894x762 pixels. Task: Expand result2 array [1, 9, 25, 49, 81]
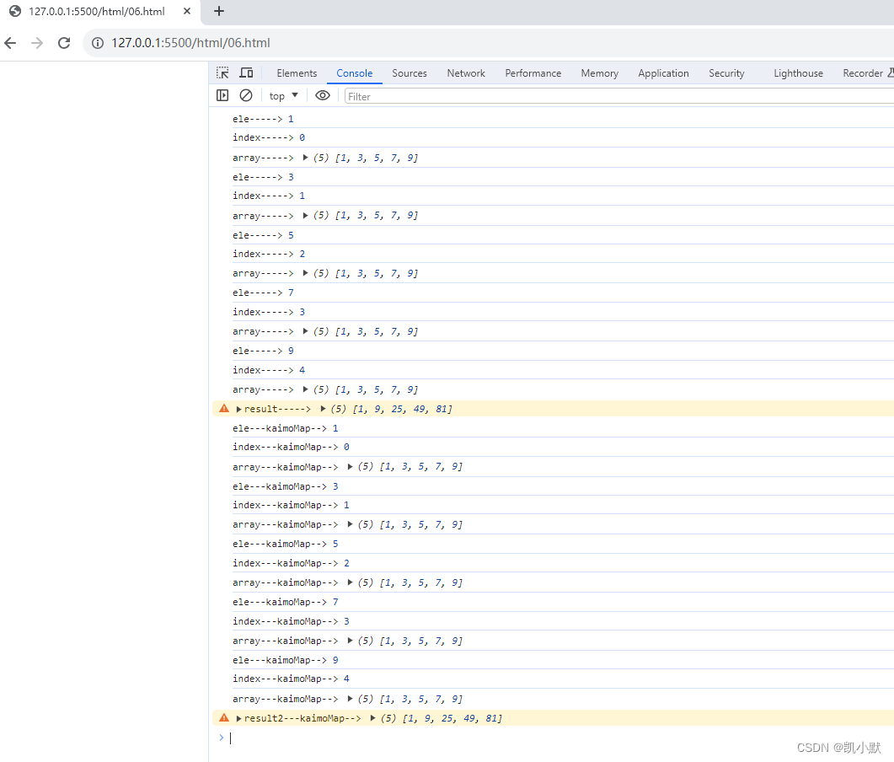click(372, 718)
